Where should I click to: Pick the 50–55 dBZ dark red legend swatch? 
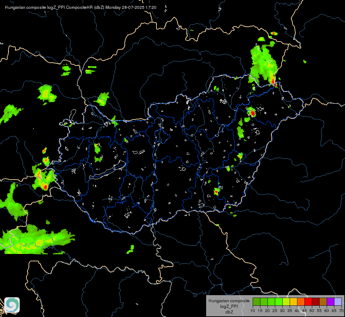point(316,302)
